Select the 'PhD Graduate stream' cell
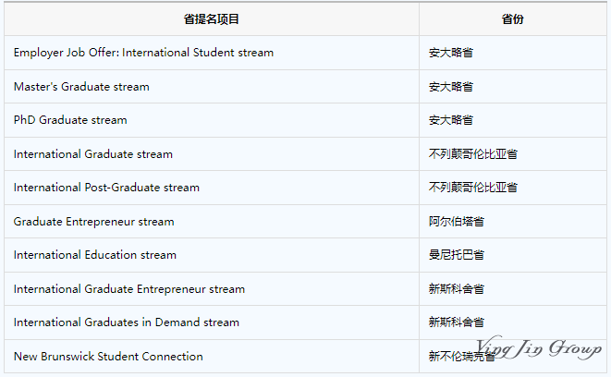Viewport: 611px width, 377px height. tap(212, 120)
